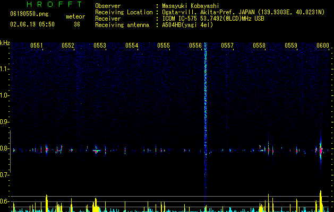
Task: Click the vertical noise burst after 0556
Action: [205, 121]
